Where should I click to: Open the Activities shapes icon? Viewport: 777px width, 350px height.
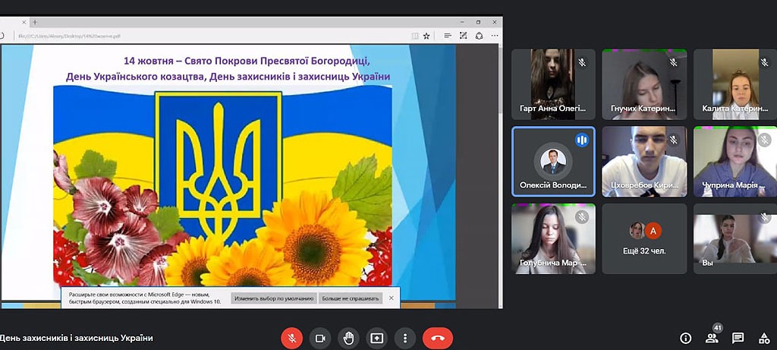click(x=763, y=338)
